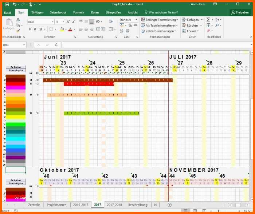Apply the red font color
The width and height of the screenshot is (255, 214).
(70, 29)
